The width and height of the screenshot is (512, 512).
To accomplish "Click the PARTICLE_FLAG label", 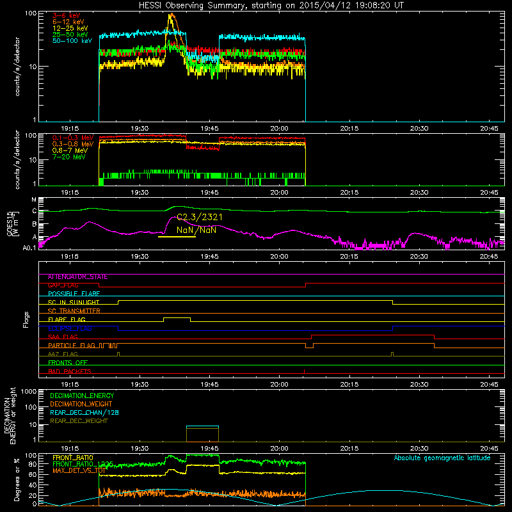I will [72, 346].
